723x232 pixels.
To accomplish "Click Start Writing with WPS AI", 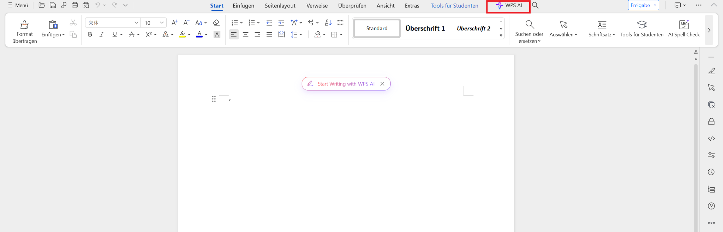I will [x=346, y=84].
